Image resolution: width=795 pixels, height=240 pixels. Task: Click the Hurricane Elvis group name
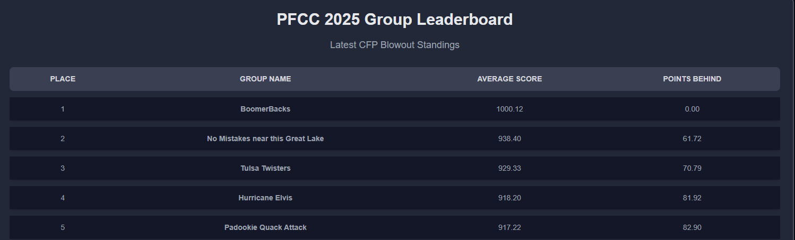265,198
